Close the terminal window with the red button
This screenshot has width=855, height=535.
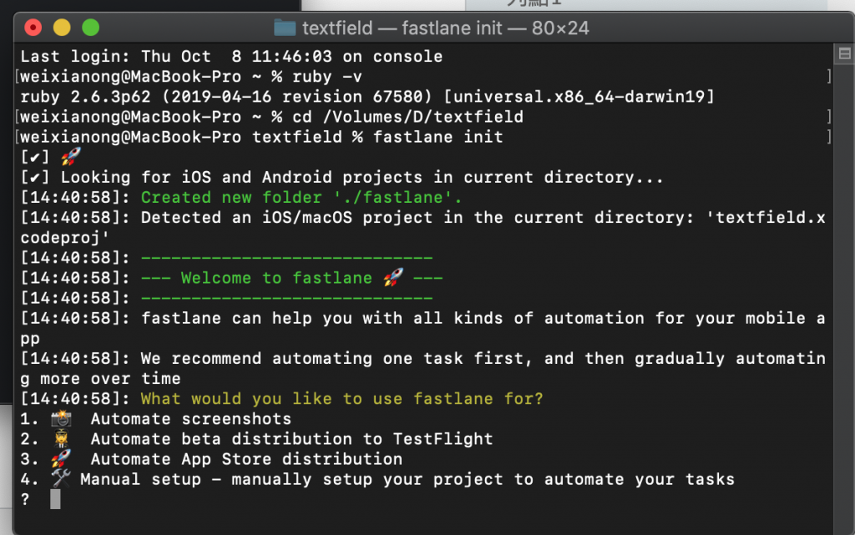[33, 28]
